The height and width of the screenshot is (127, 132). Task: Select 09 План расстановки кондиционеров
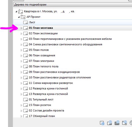[x=54, y=72]
